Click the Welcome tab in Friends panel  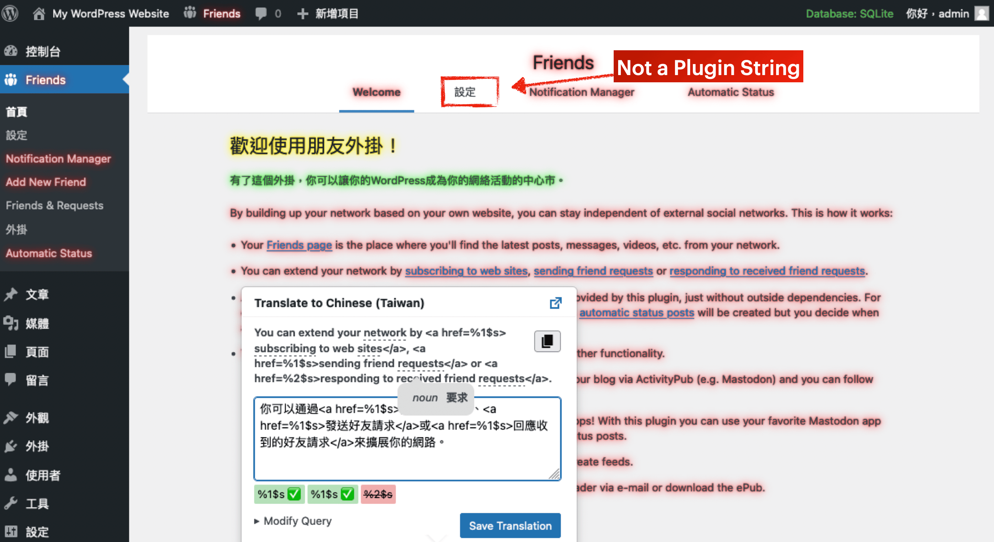(375, 92)
